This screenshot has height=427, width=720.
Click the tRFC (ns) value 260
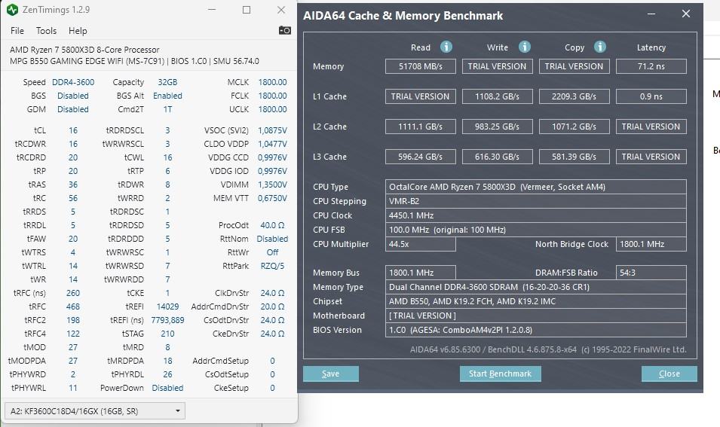click(x=73, y=293)
